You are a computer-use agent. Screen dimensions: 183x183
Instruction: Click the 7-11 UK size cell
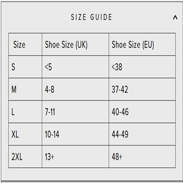[x=75, y=112]
